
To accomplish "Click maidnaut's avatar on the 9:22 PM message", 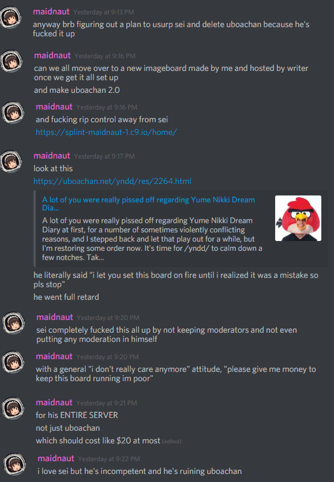I will tap(14, 464).
